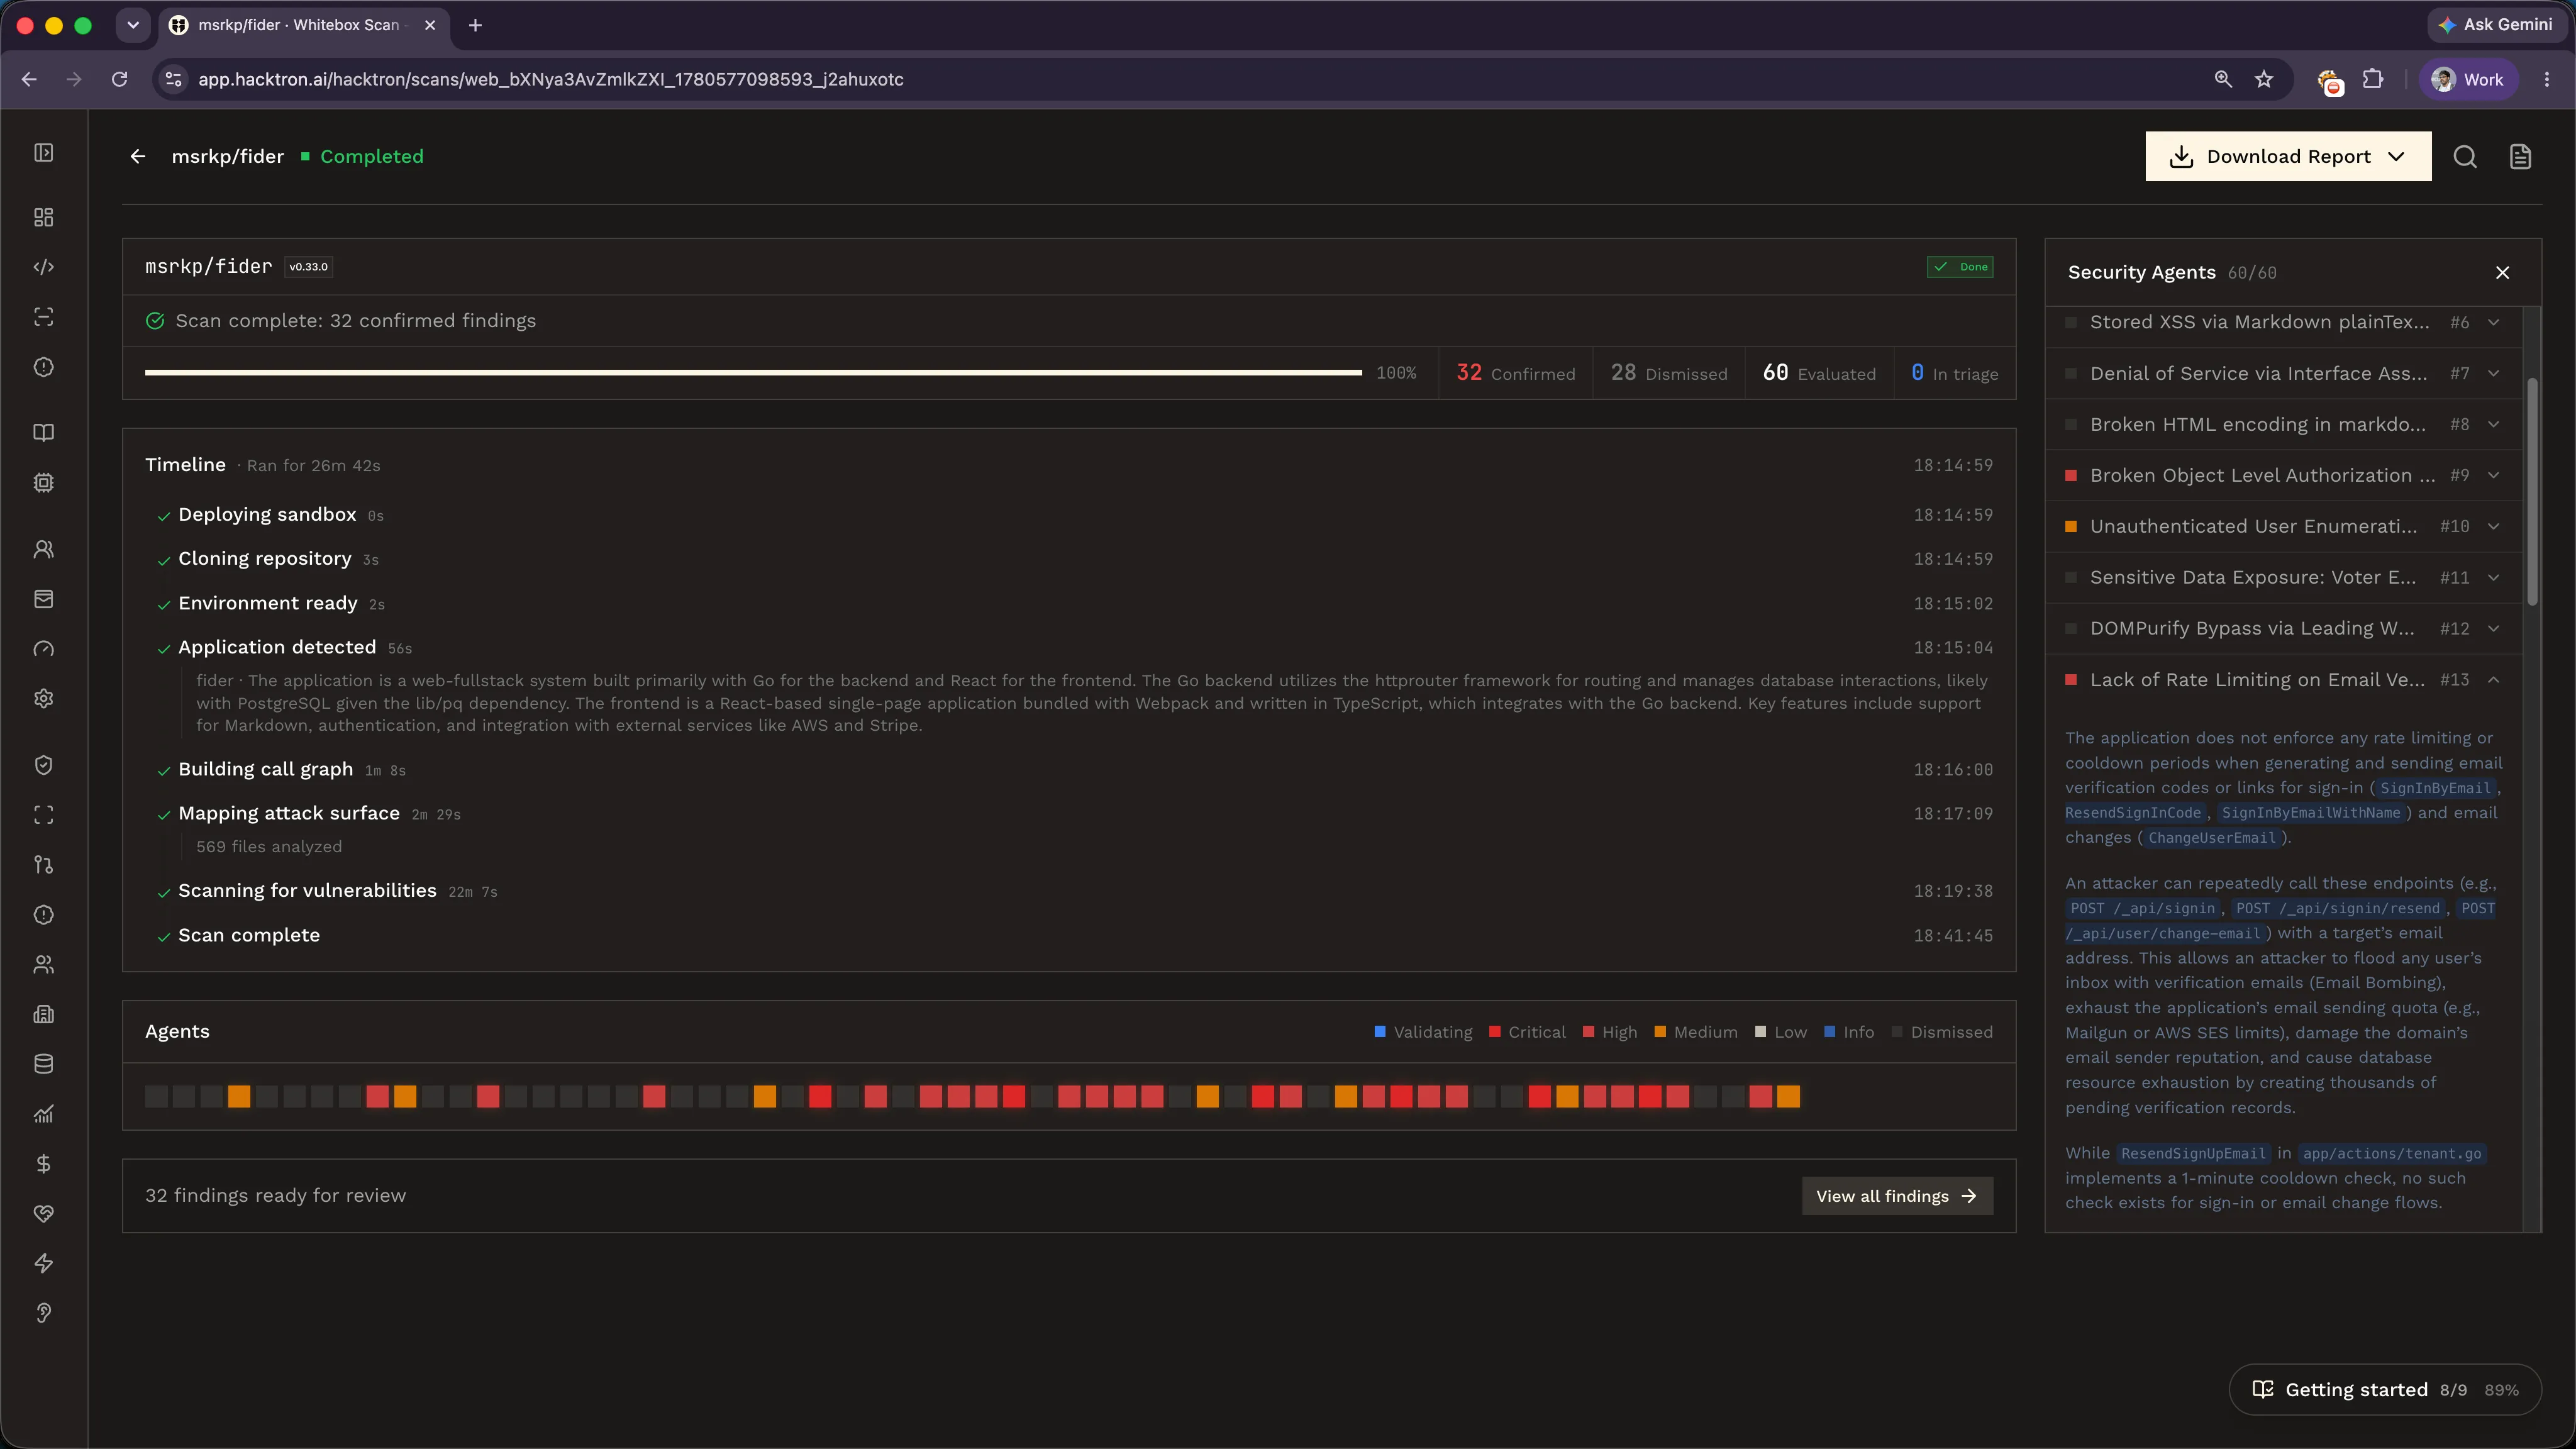The image size is (2576, 1449).
Task: Open the browser tab list dropdown
Action: pyautogui.click(x=132, y=25)
